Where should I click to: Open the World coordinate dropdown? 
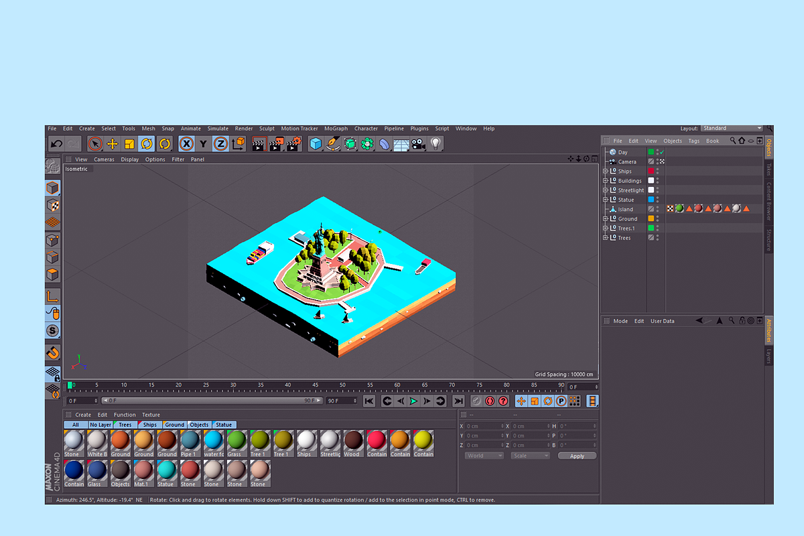(x=484, y=456)
